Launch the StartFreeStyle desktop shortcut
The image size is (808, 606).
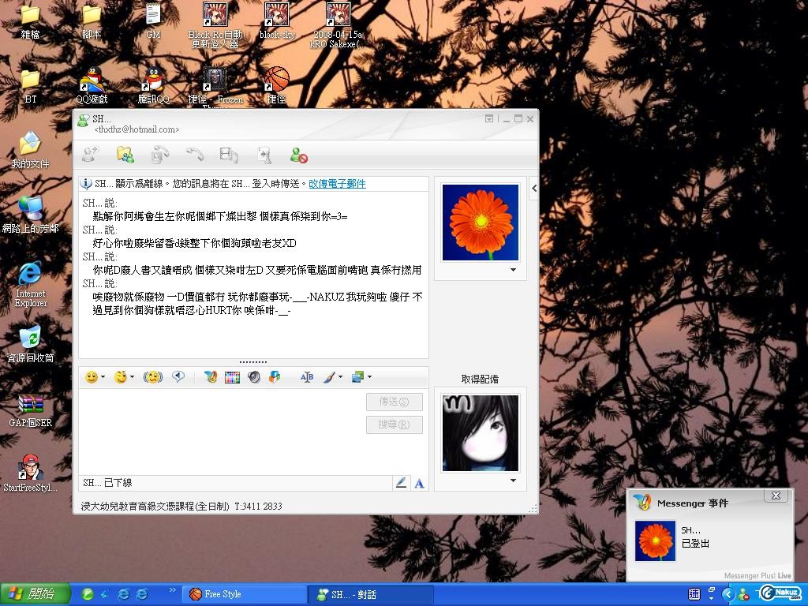(x=31, y=474)
